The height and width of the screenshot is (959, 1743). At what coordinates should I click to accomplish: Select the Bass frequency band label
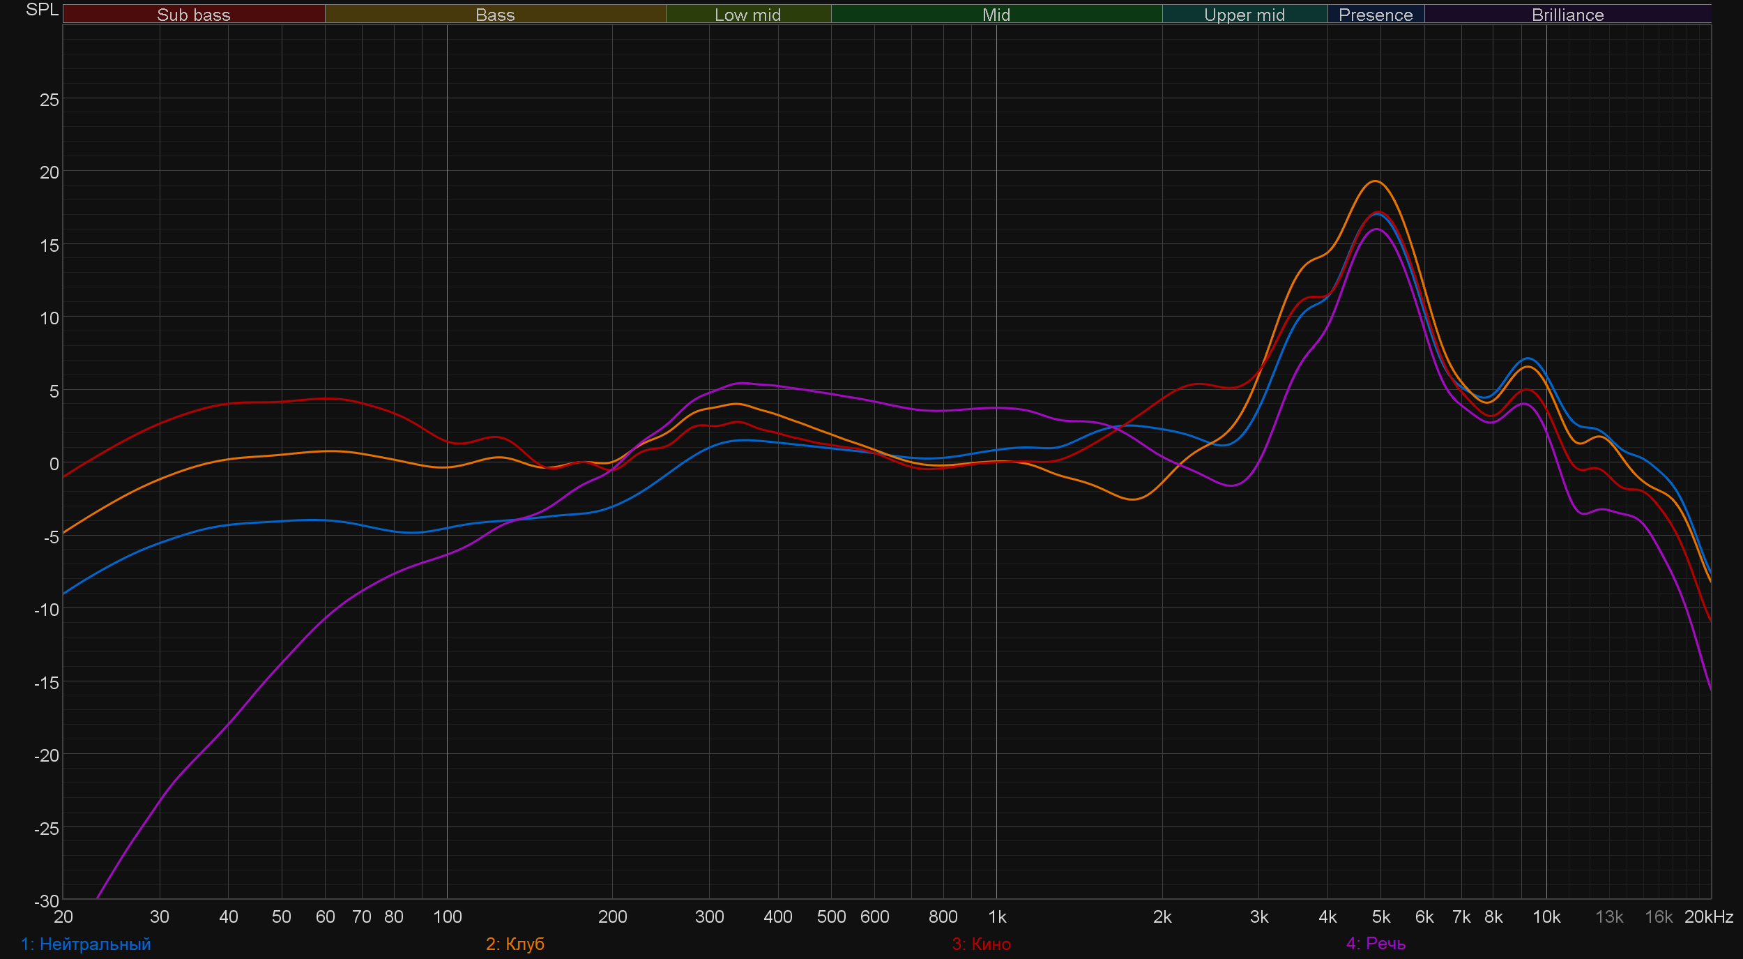[495, 15]
